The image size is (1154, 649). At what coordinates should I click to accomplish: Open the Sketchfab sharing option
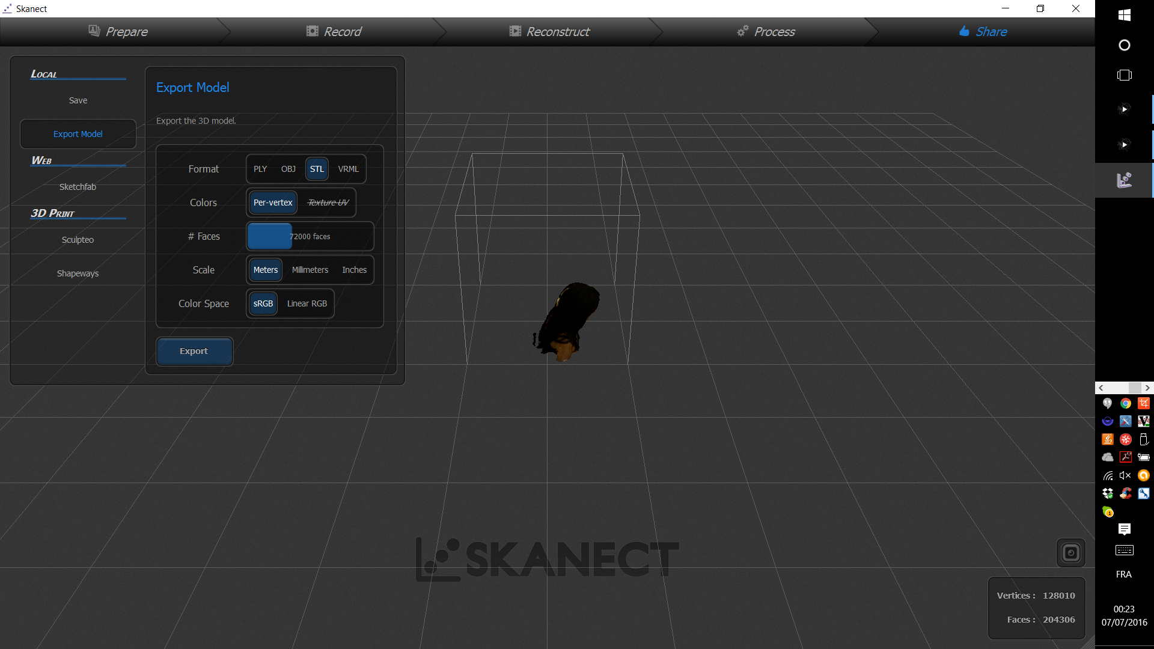click(x=78, y=187)
